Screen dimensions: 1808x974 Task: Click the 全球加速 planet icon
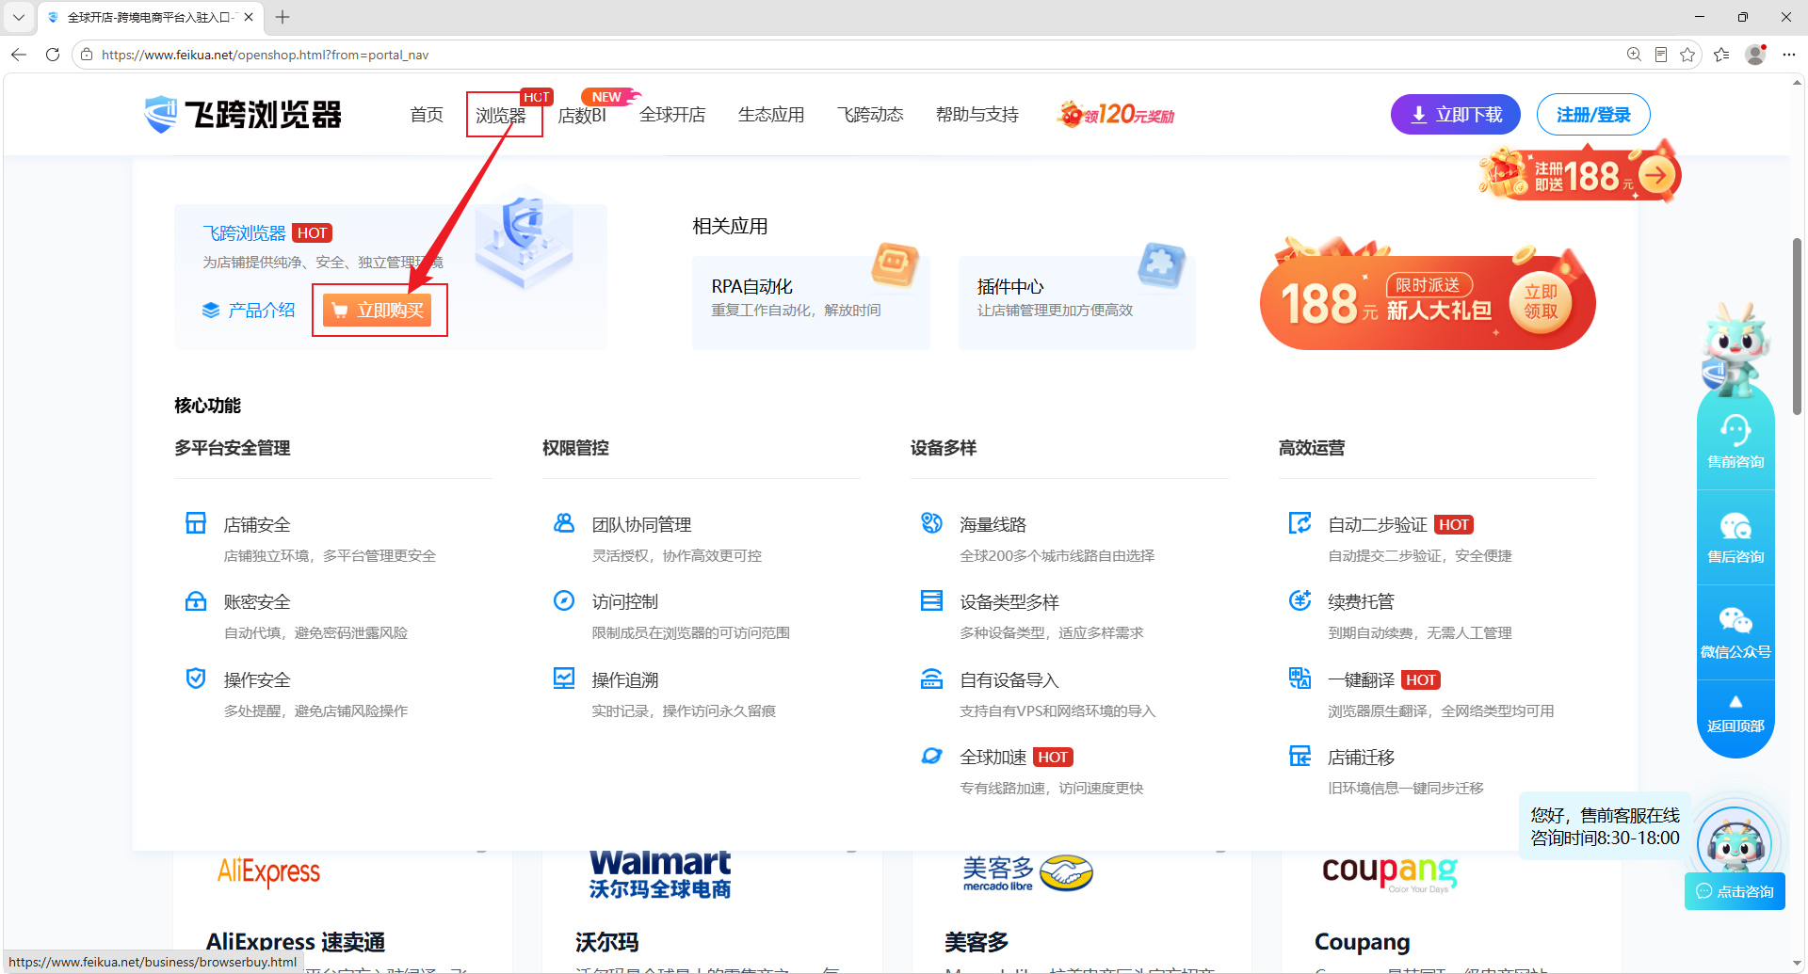click(932, 756)
